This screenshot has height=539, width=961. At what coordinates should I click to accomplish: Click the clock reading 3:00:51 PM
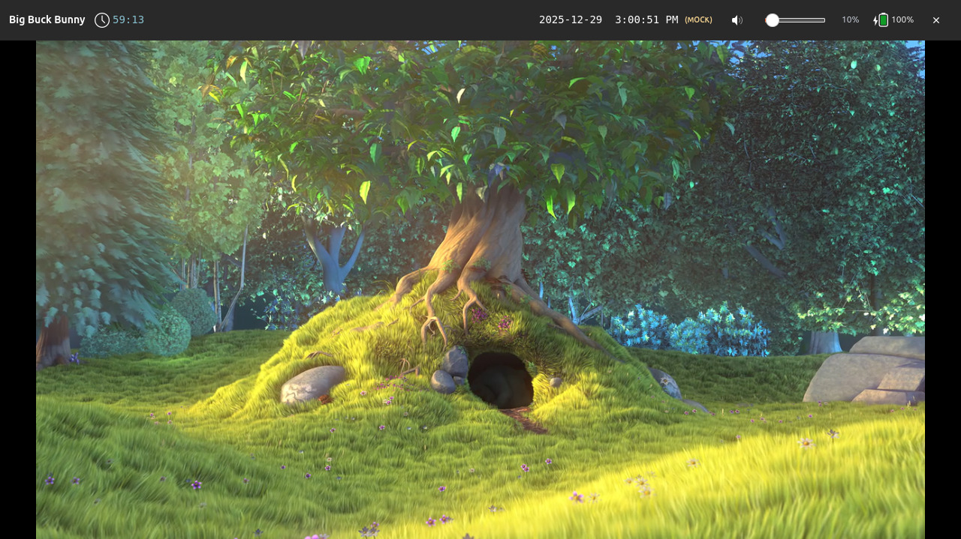pos(646,19)
